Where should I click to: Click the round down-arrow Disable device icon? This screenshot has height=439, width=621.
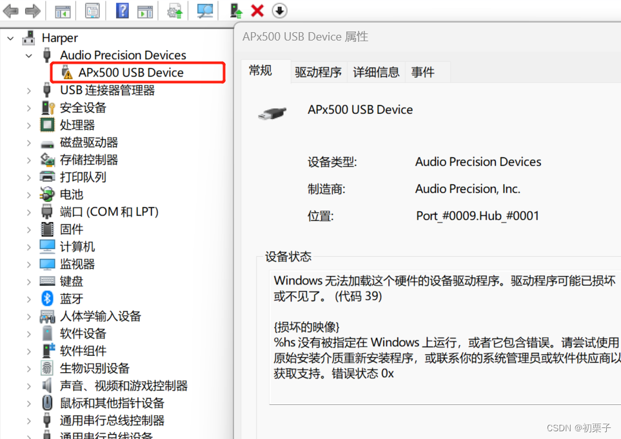coord(280,11)
